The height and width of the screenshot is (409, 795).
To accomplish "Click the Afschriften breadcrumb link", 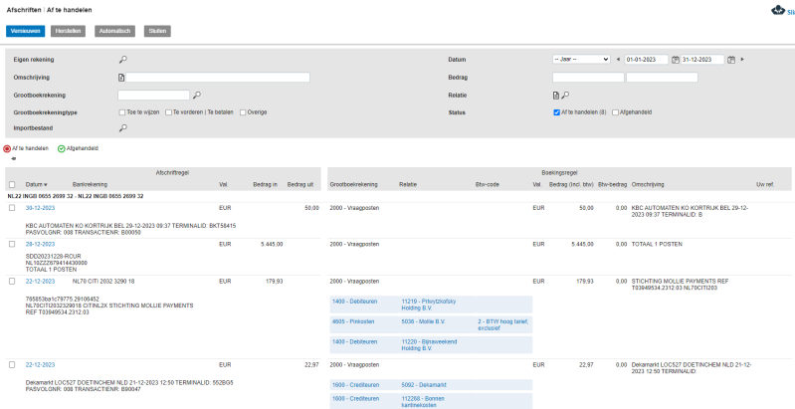I will 25,9.
